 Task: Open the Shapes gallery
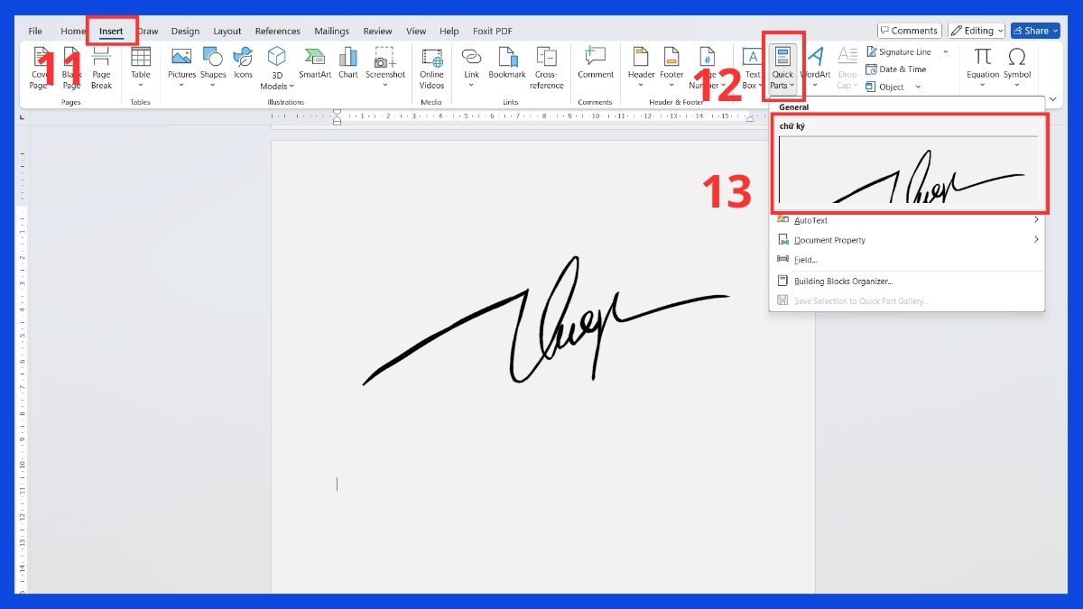click(x=213, y=68)
